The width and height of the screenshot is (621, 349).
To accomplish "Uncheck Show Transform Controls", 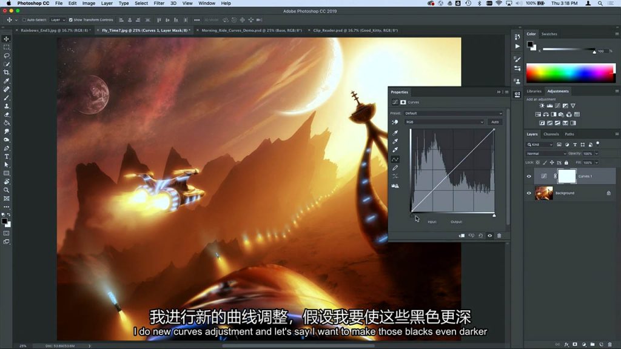I will [70, 20].
